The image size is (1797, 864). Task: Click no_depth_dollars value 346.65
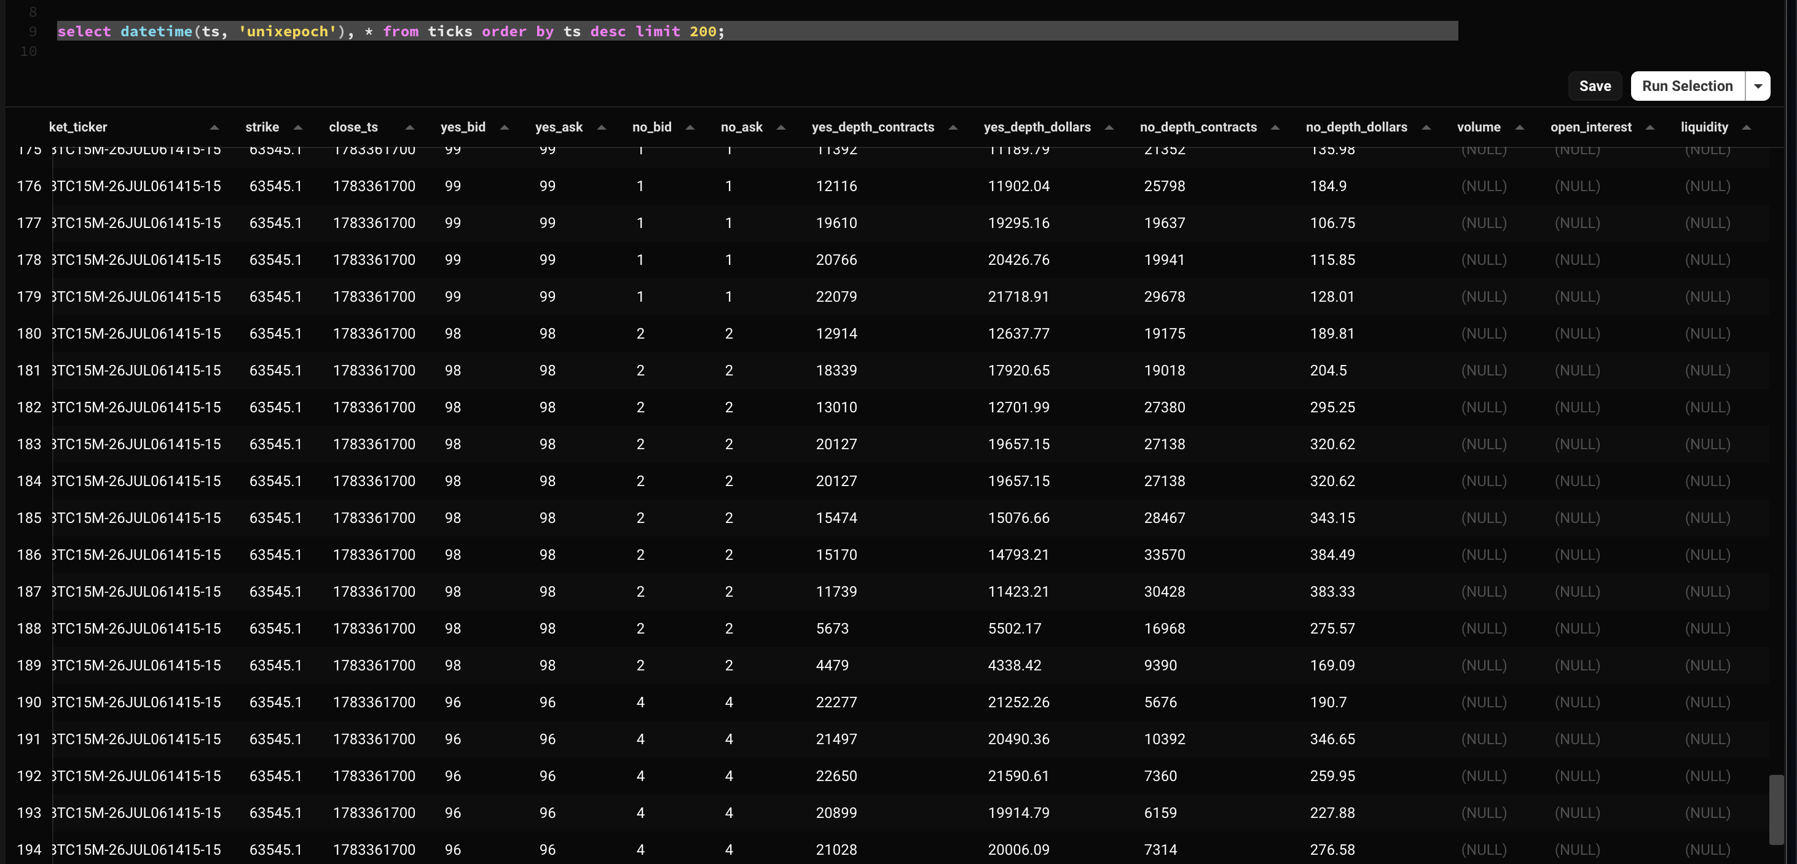pyautogui.click(x=1332, y=739)
